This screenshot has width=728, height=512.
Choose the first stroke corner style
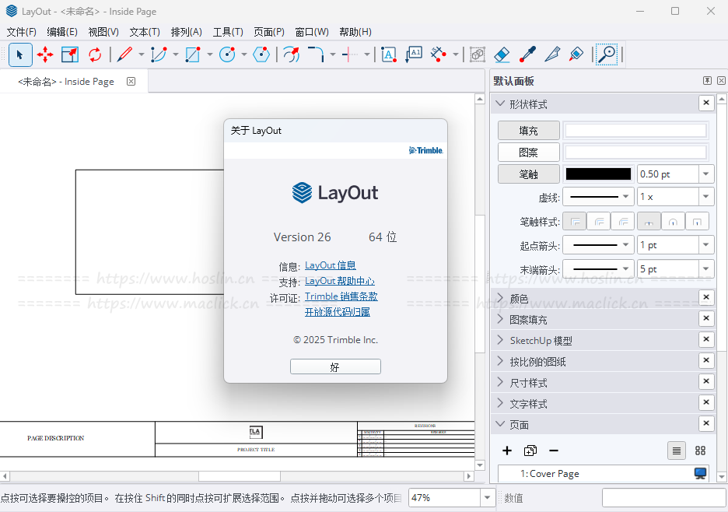[x=575, y=222]
